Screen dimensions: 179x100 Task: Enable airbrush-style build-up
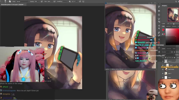[55, 1]
